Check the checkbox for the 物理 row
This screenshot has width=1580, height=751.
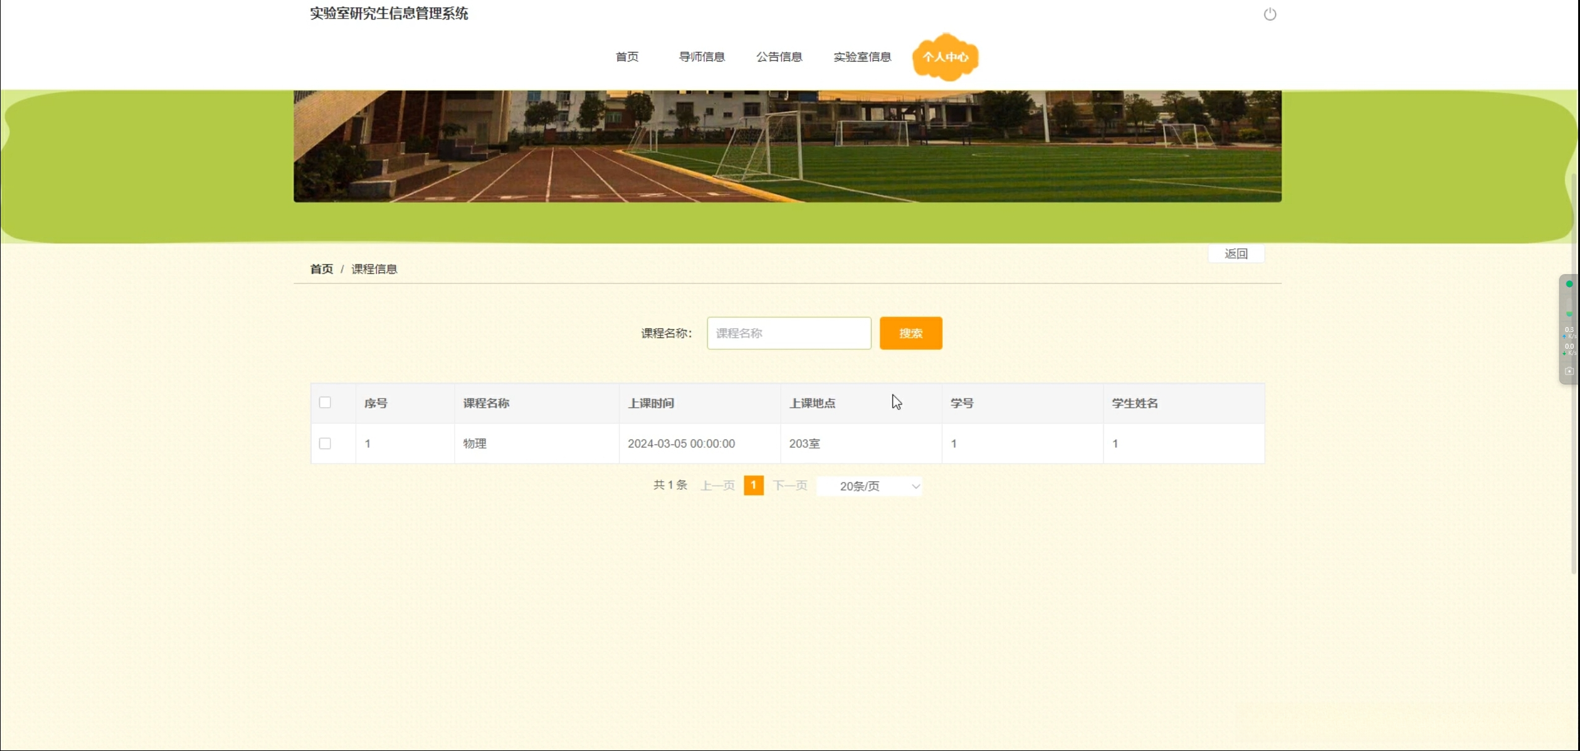pyautogui.click(x=325, y=443)
